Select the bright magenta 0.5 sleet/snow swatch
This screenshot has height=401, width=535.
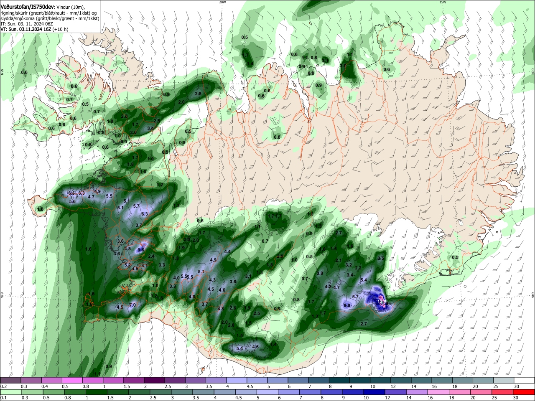click(x=72, y=381)
